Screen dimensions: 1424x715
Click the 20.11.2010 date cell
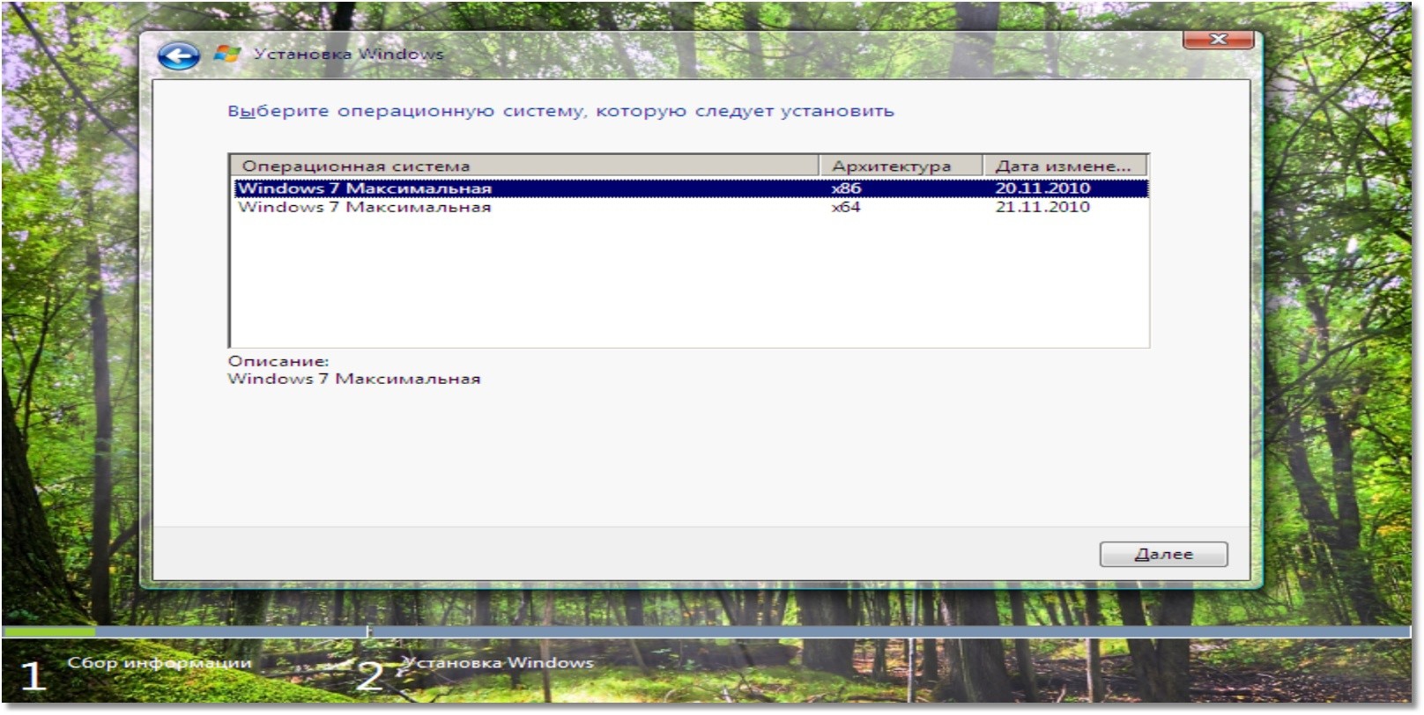(1042, 188)
